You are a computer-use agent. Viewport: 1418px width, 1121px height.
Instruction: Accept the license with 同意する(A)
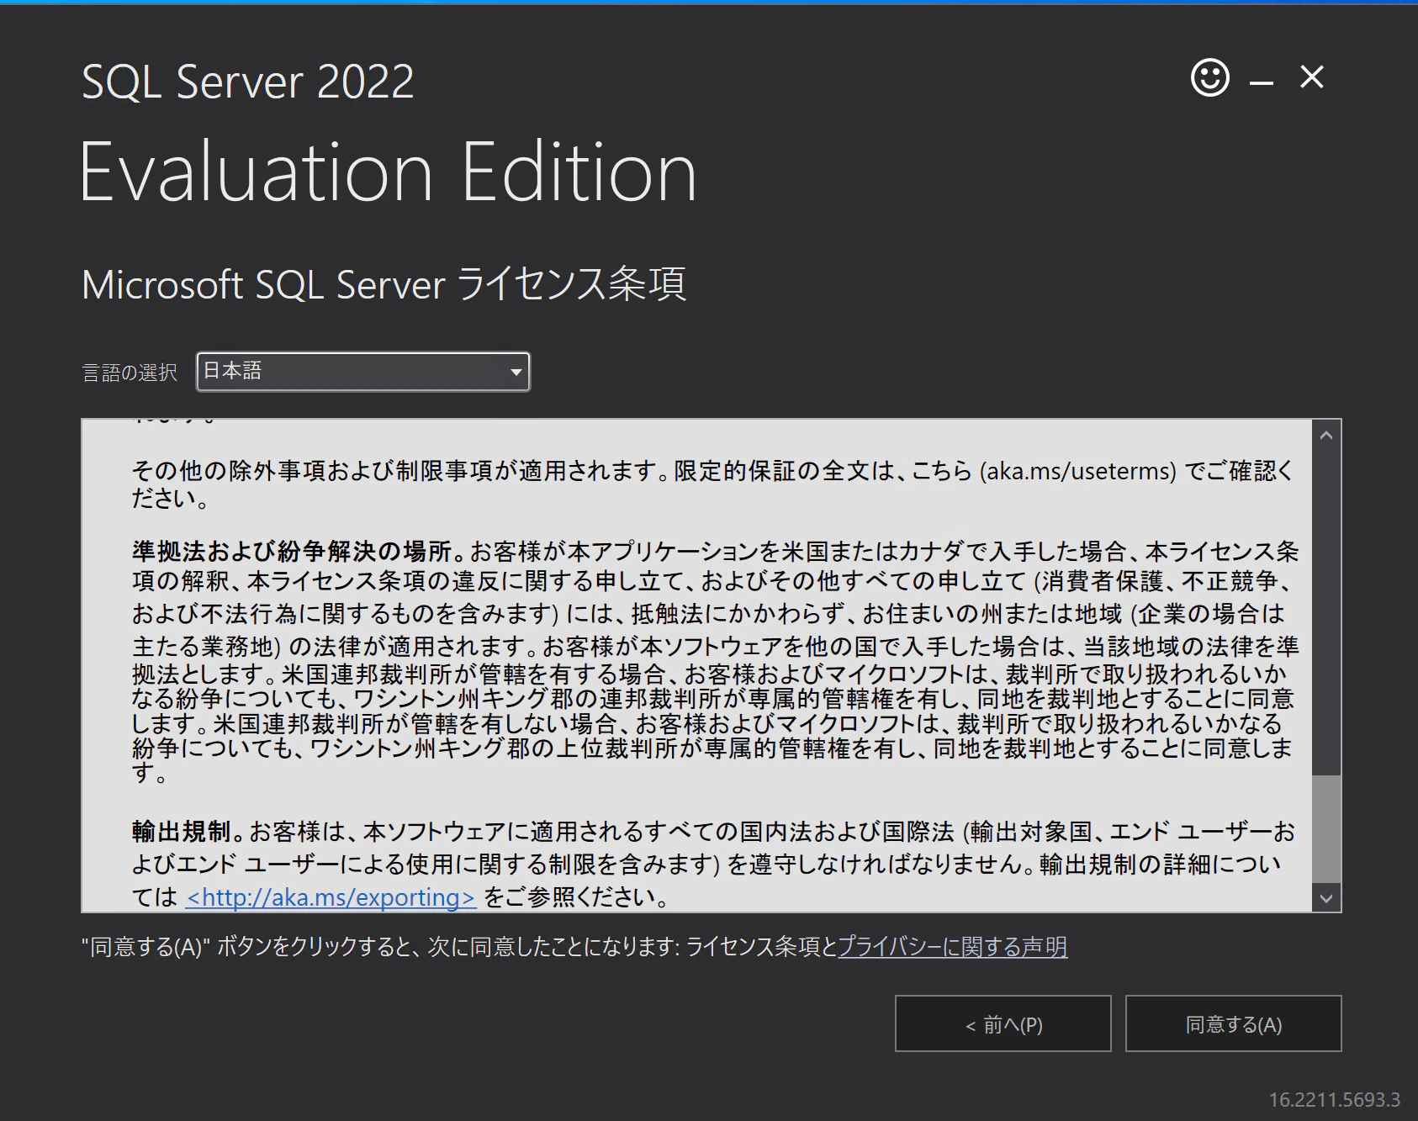[x=1234, y=1023]
